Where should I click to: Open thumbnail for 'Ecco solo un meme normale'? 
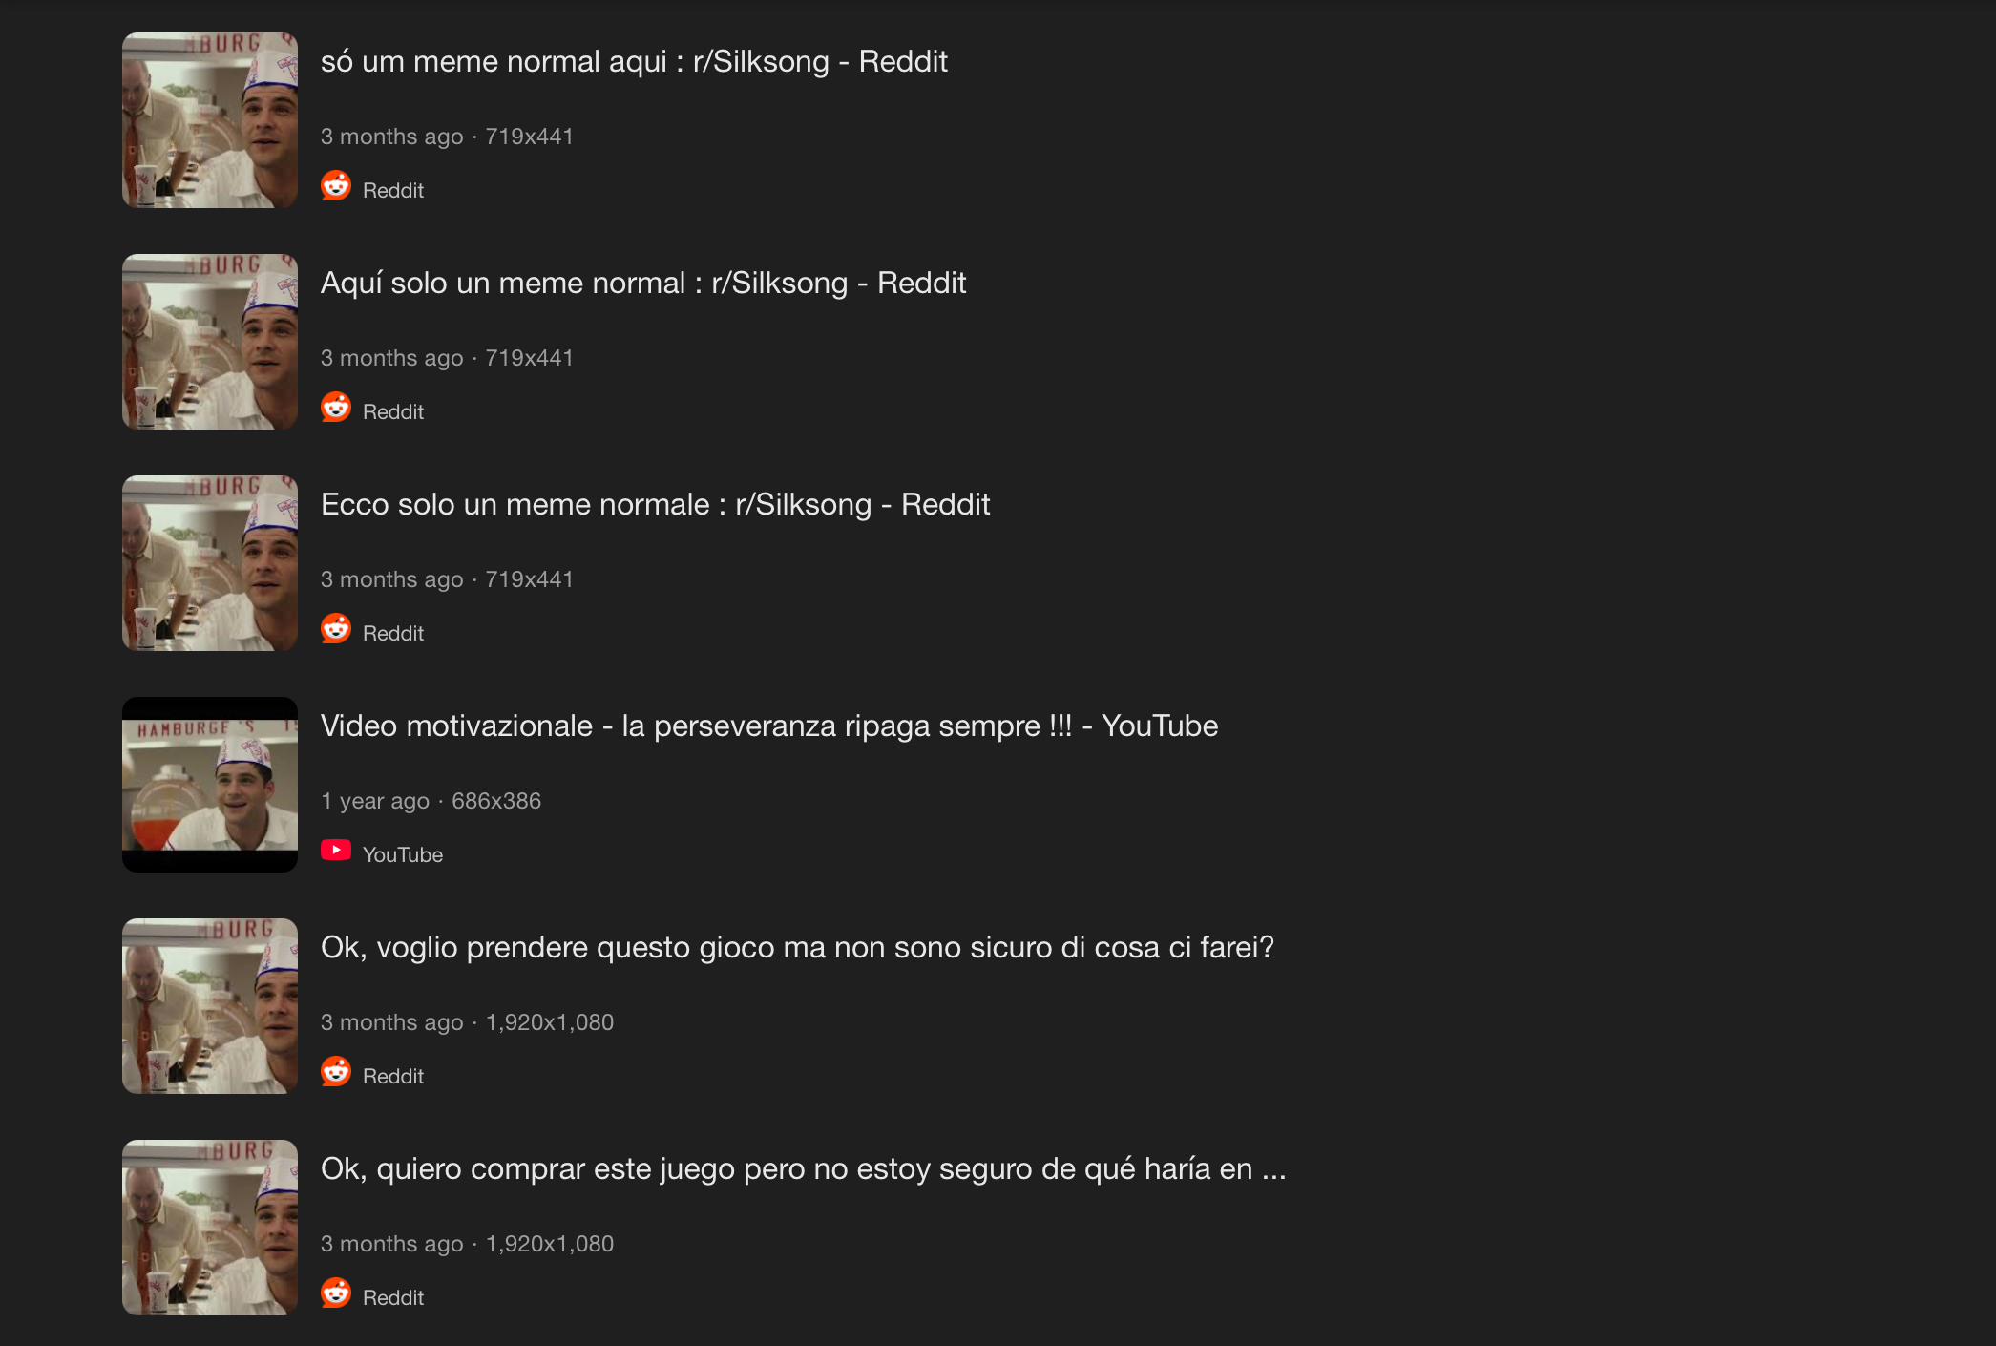[210, 563]
